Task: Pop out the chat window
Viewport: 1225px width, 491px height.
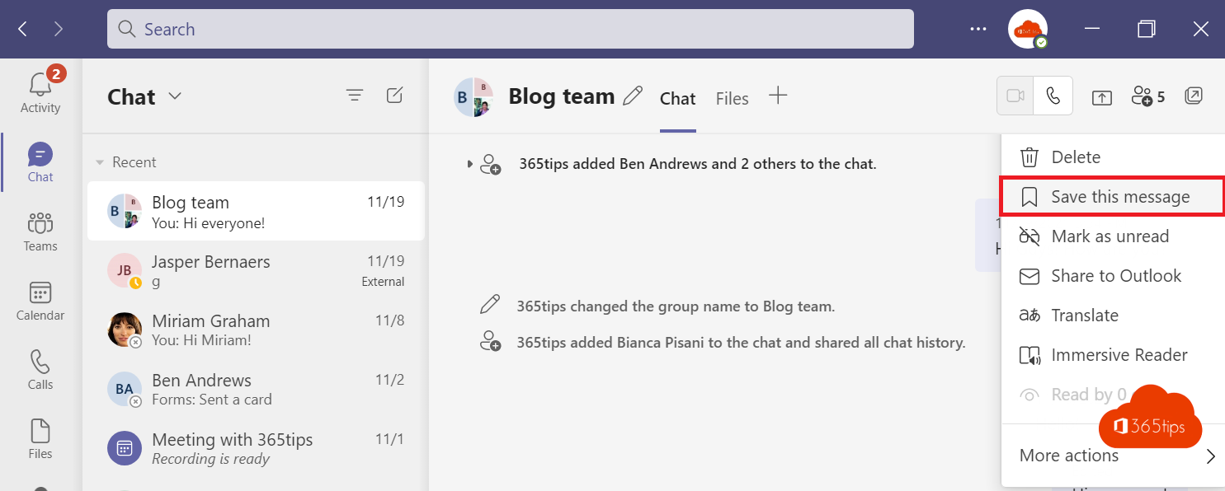Action: [x=1194, y=96]
